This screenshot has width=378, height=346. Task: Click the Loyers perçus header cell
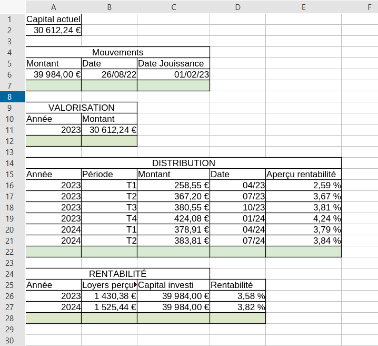[109, 285]
